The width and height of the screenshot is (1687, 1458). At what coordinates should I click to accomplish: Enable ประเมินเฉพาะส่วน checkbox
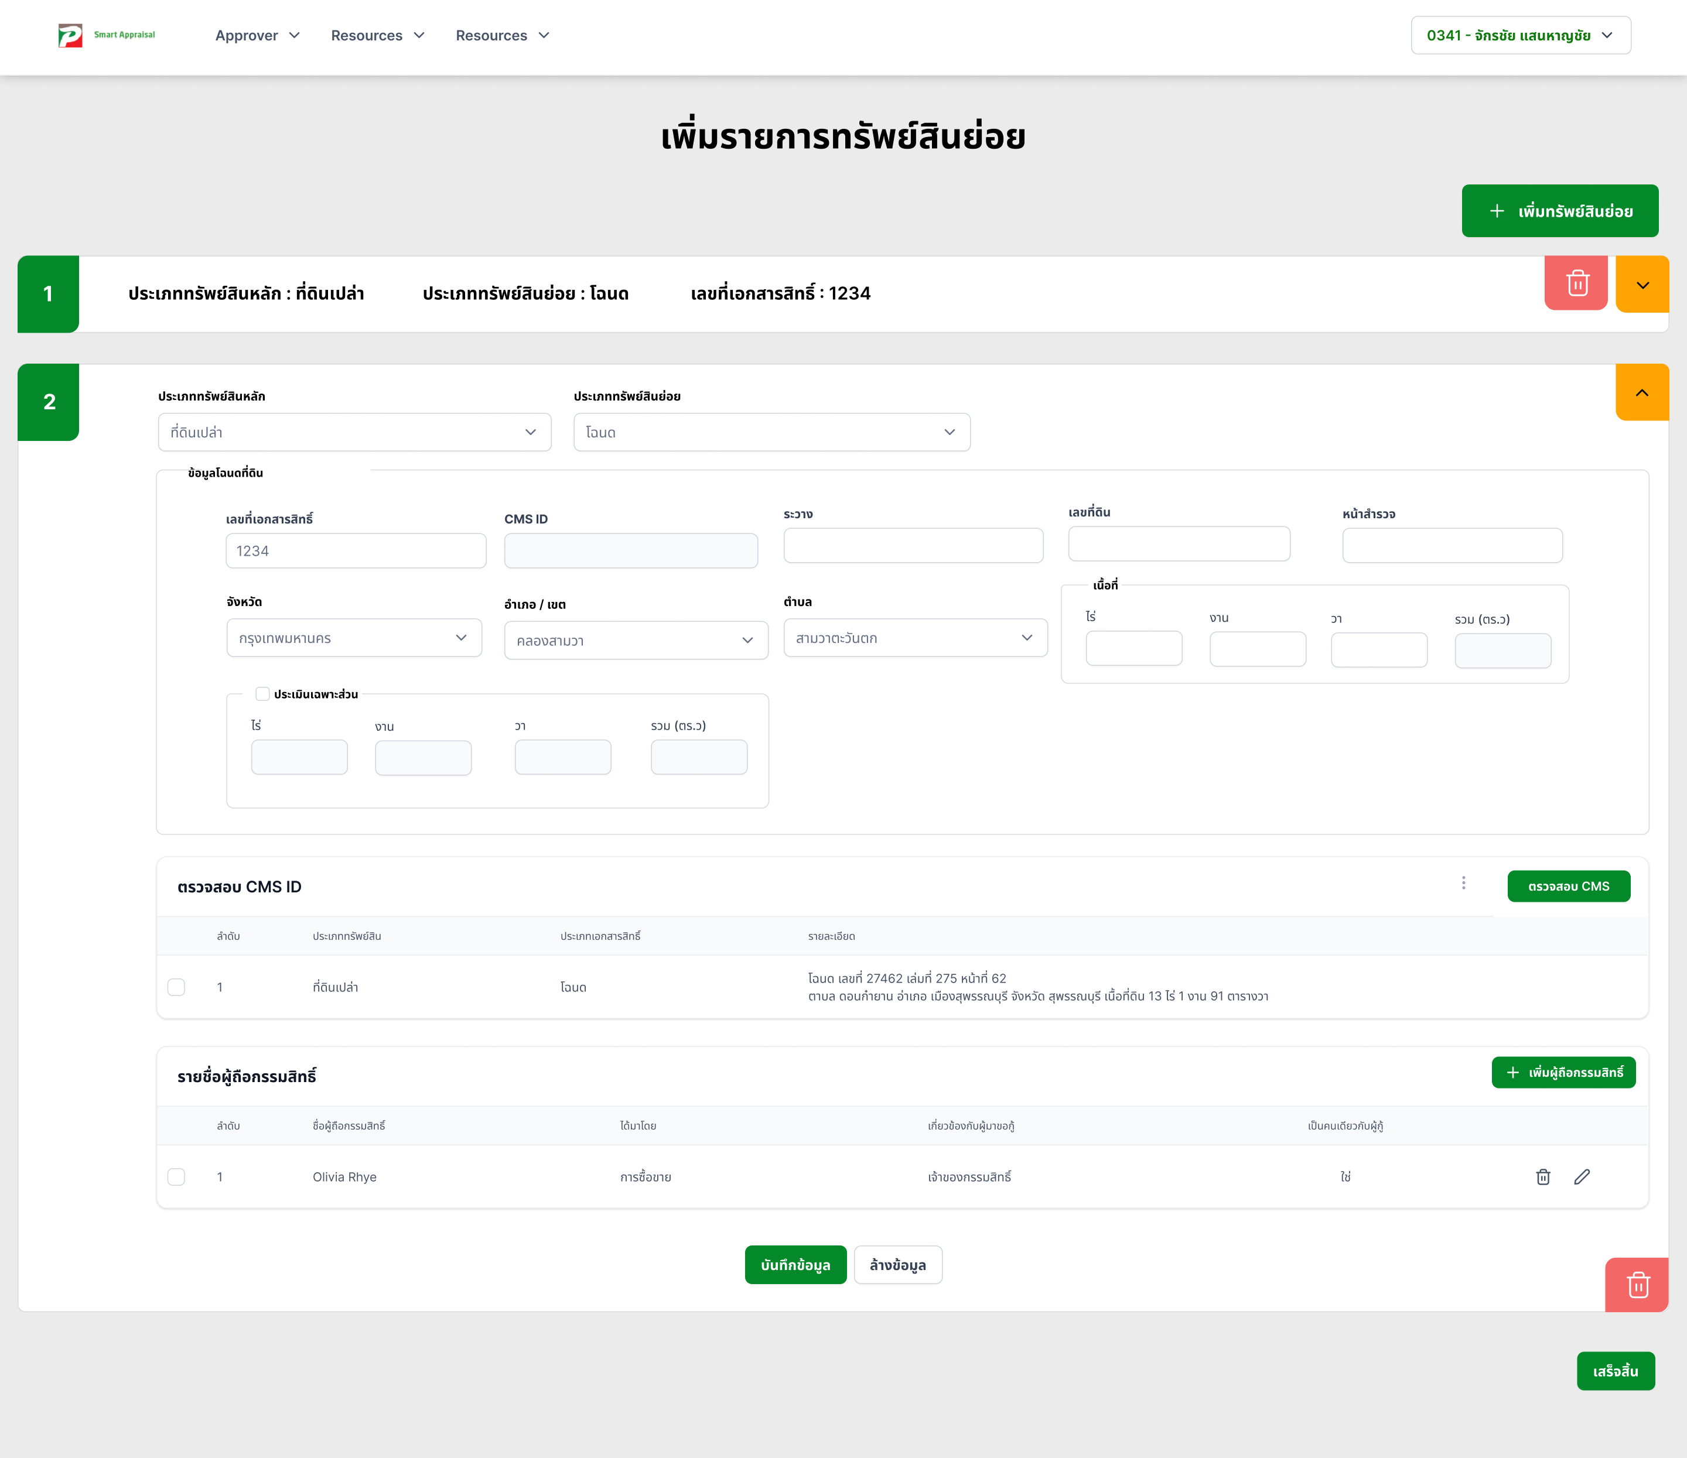point(262,694)
